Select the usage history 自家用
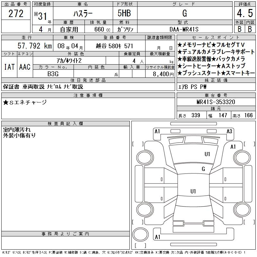Screen dimensions: 257x257 click(69, 30)
